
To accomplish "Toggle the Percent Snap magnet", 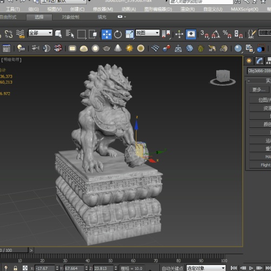I will click(x=227, y=34).
